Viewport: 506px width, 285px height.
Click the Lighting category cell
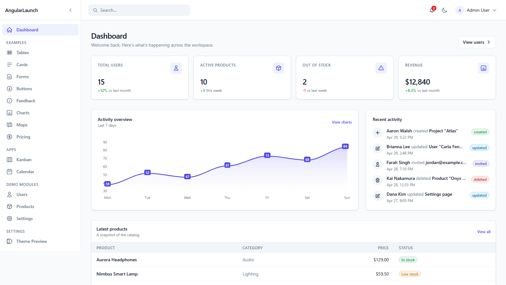250,274
